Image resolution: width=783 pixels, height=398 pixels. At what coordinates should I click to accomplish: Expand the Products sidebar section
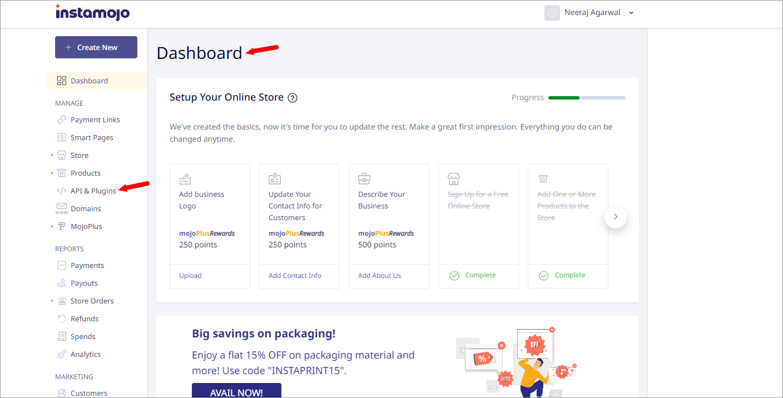pos(52,173)
